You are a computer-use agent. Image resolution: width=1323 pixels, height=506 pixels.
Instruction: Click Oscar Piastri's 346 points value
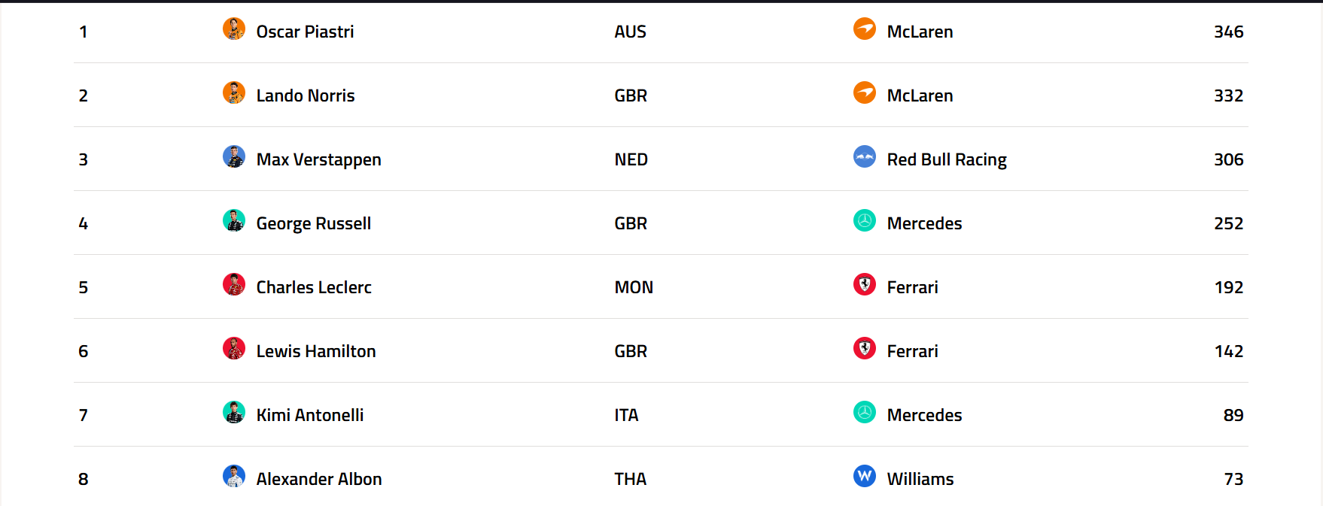click(x=1228, y=32)
